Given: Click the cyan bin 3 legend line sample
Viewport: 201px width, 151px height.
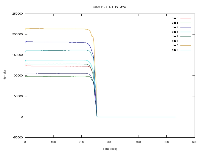Looking at the screenshot, I should (x=186, y=32).
